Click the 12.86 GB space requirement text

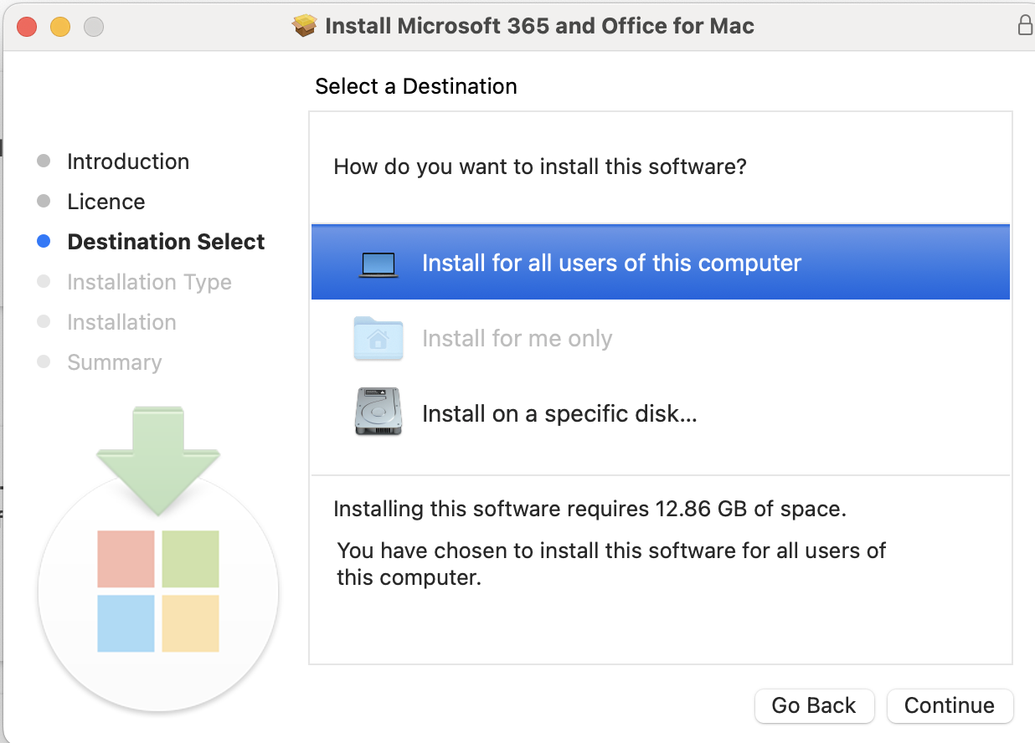tap(590, 509)
